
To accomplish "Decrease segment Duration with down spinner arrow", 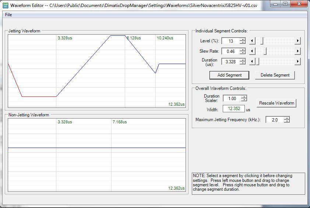I will click(243, 63).
